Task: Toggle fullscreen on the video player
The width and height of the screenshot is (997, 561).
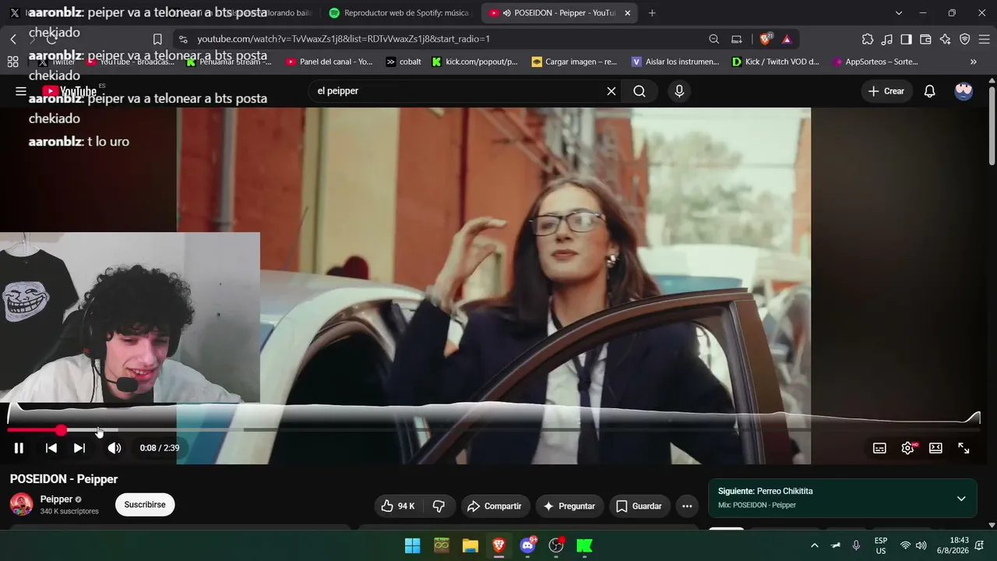Action: click(x=964, y=448)
